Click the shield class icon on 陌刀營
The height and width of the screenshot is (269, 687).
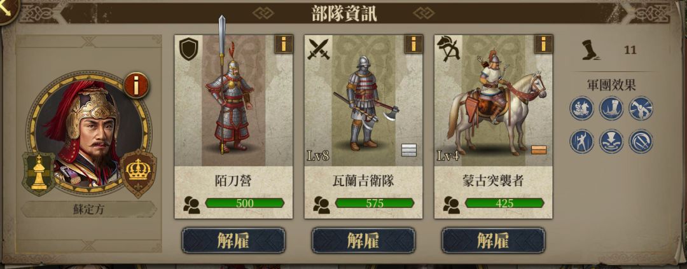coord(190,48)
